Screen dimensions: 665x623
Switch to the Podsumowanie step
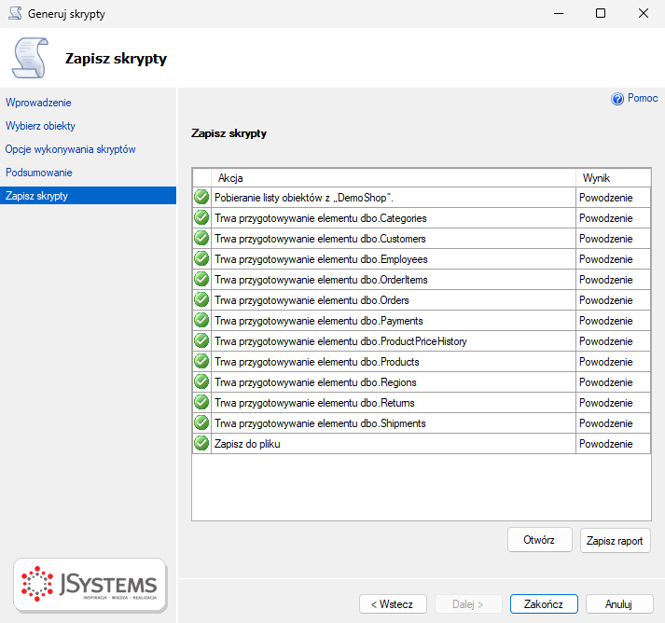(38, 173)
